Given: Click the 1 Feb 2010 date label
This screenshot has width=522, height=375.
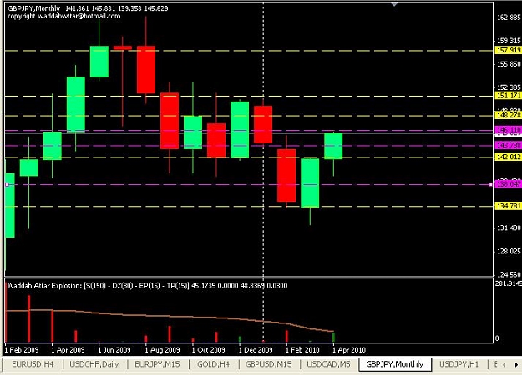Looking at the screenshot, I should pos(302,350).
